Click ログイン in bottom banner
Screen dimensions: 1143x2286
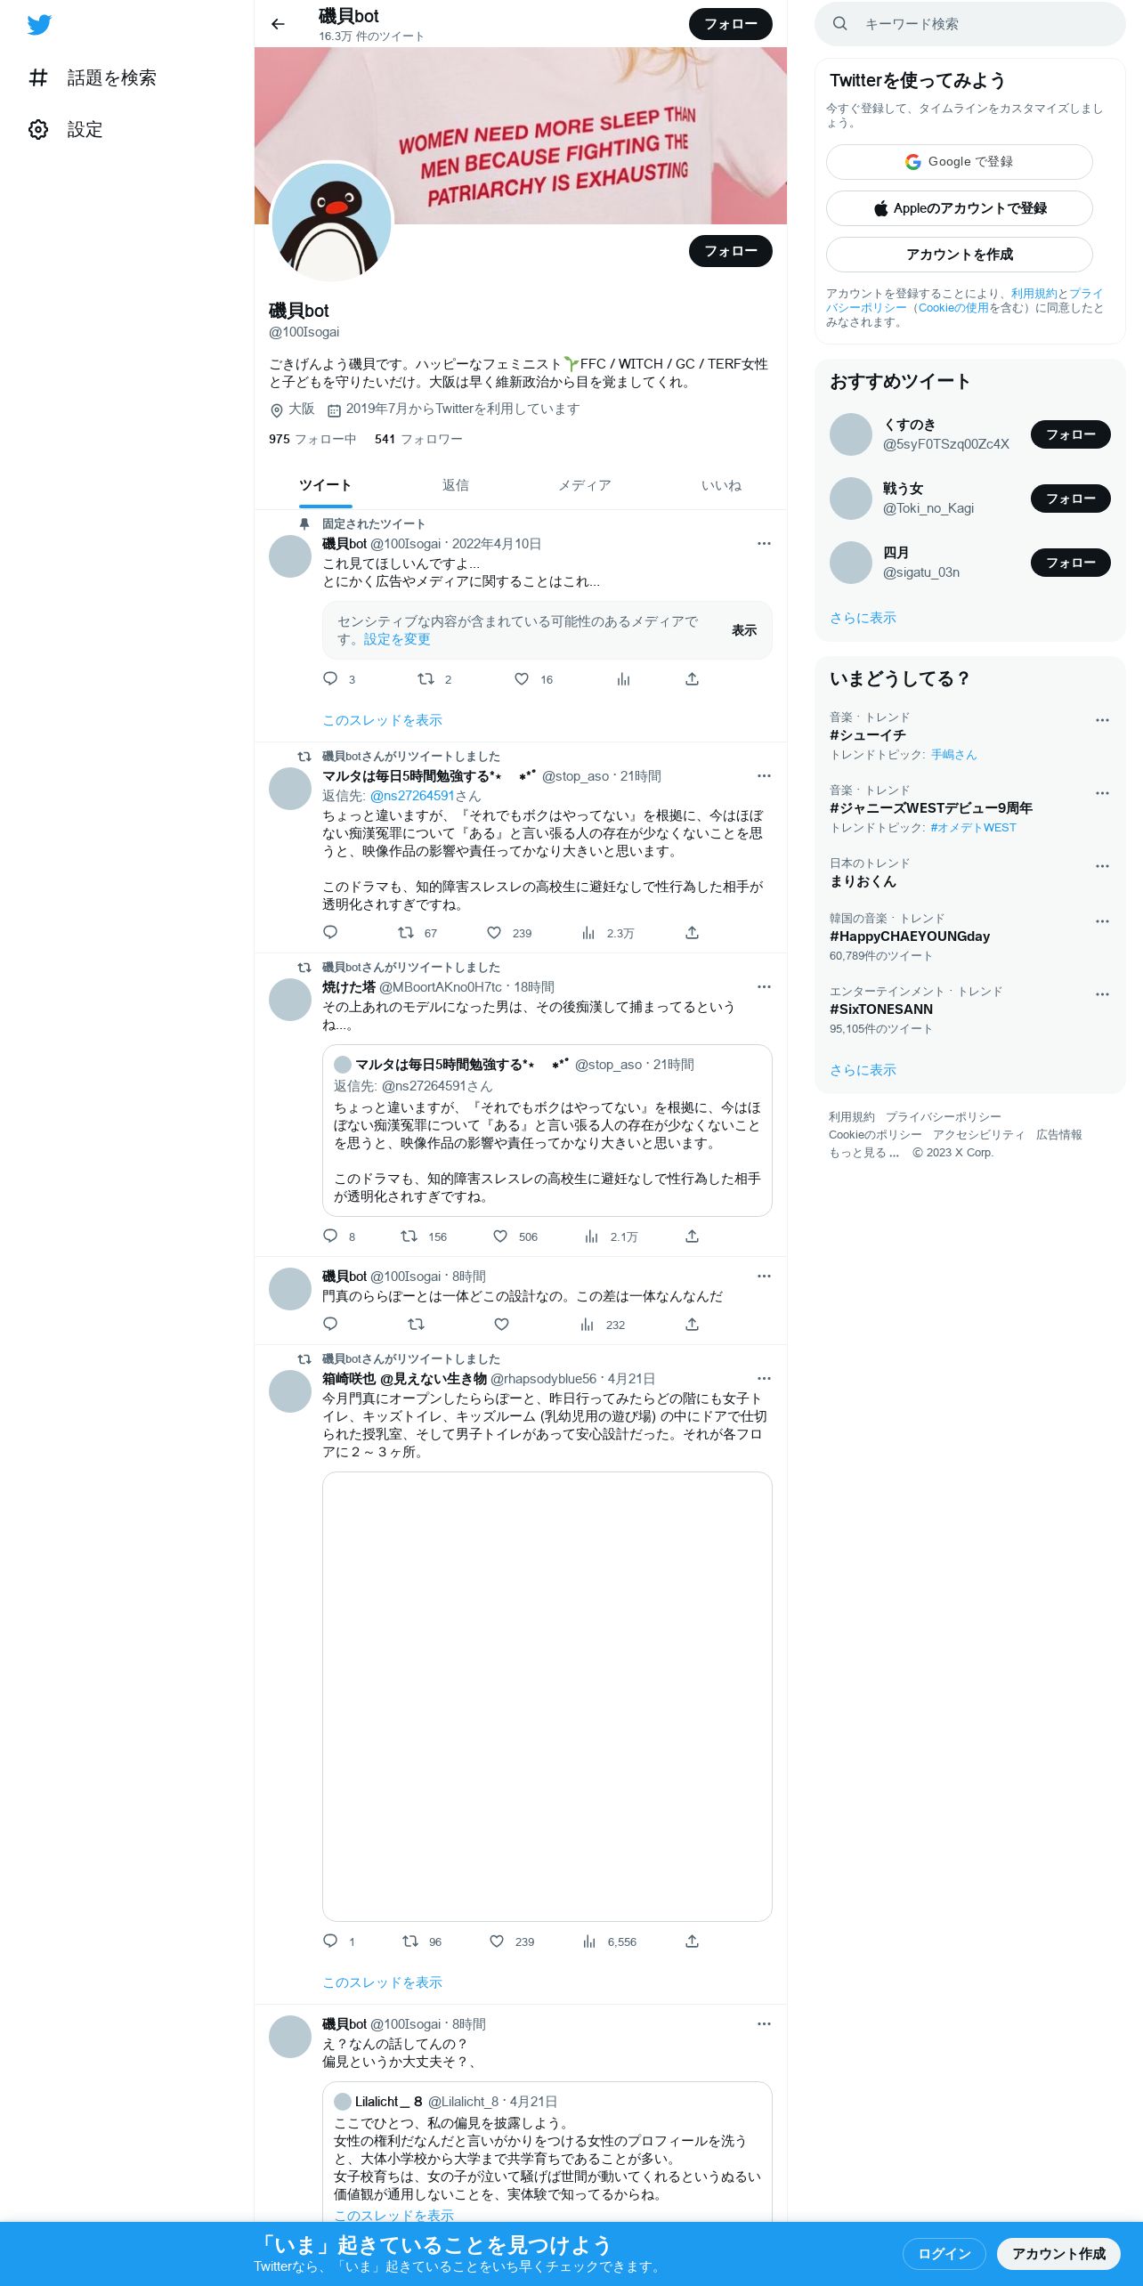point(944,2254)
